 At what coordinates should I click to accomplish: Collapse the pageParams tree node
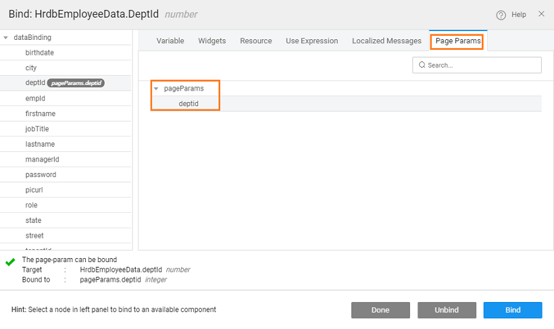(157, 88)
